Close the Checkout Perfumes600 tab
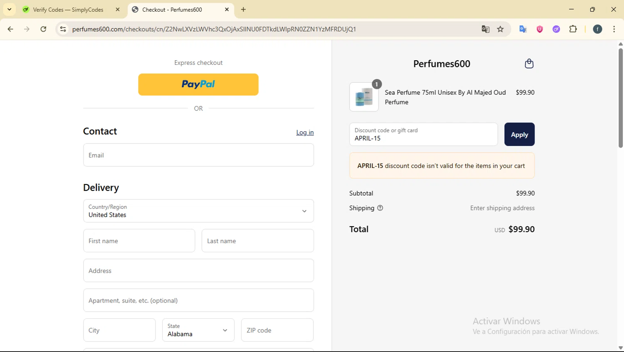 point(227,10)
